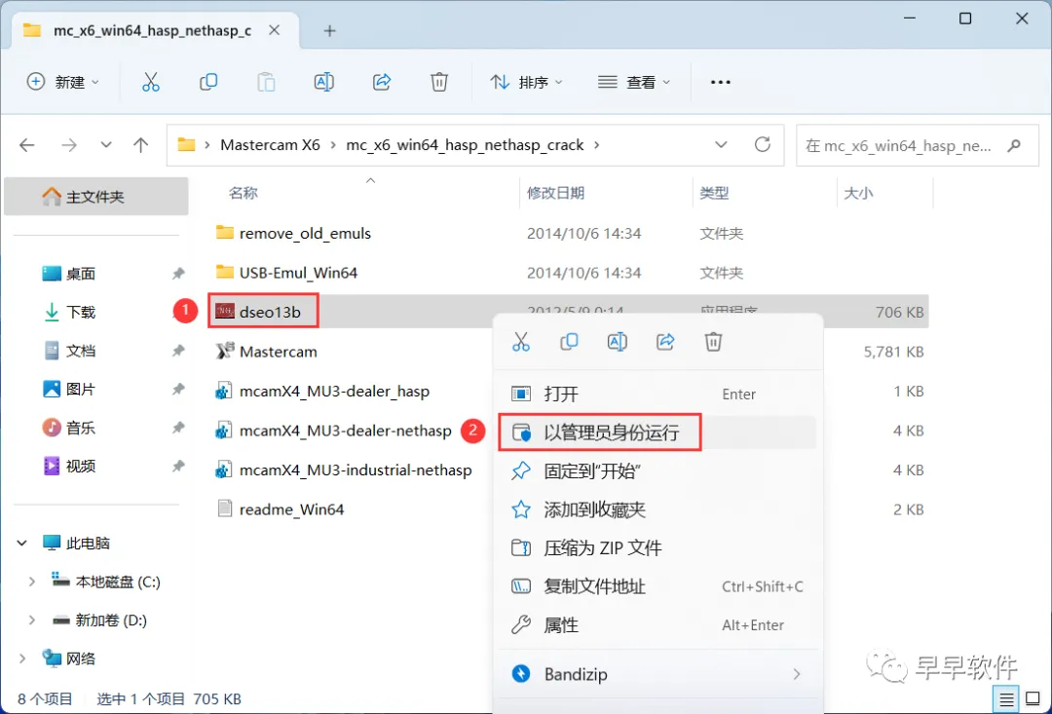Click 打开 in the context menu
Viewport: 1052px width, 714px height.
pos(657,394)
